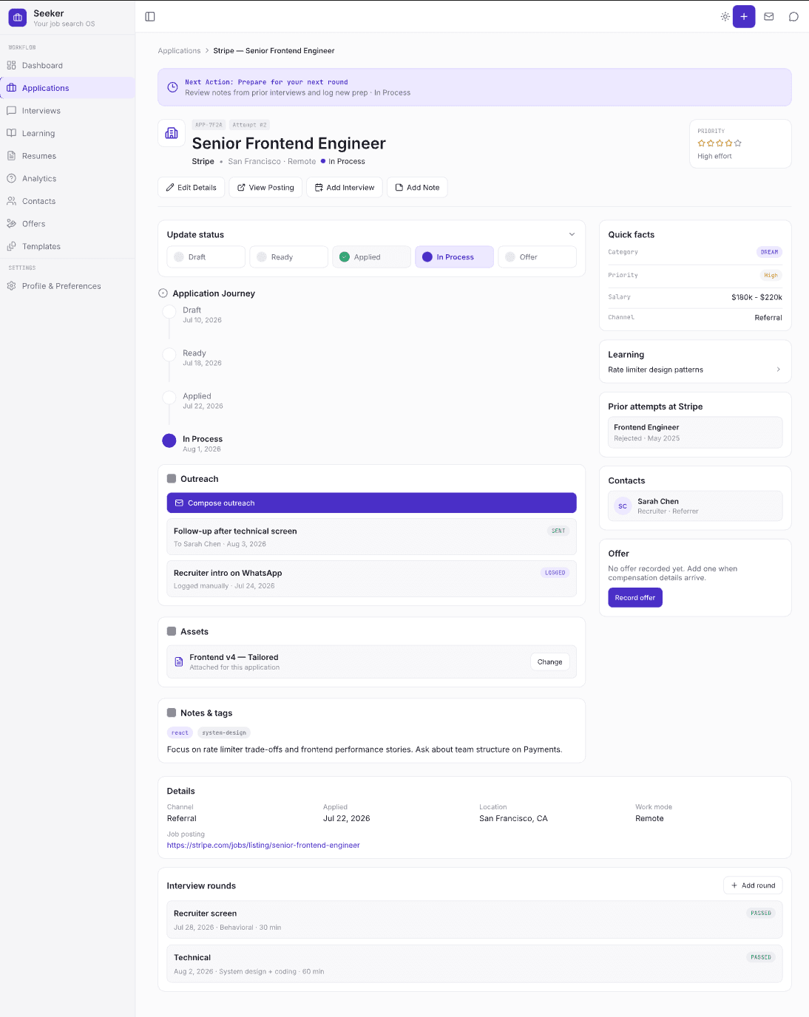Open Follow-up after technical screen message

point(372,537)
